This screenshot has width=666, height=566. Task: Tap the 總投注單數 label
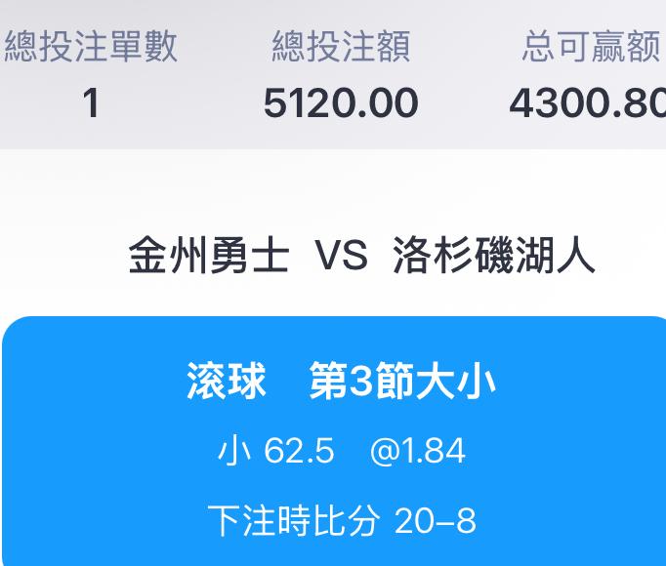coord(91,47)
